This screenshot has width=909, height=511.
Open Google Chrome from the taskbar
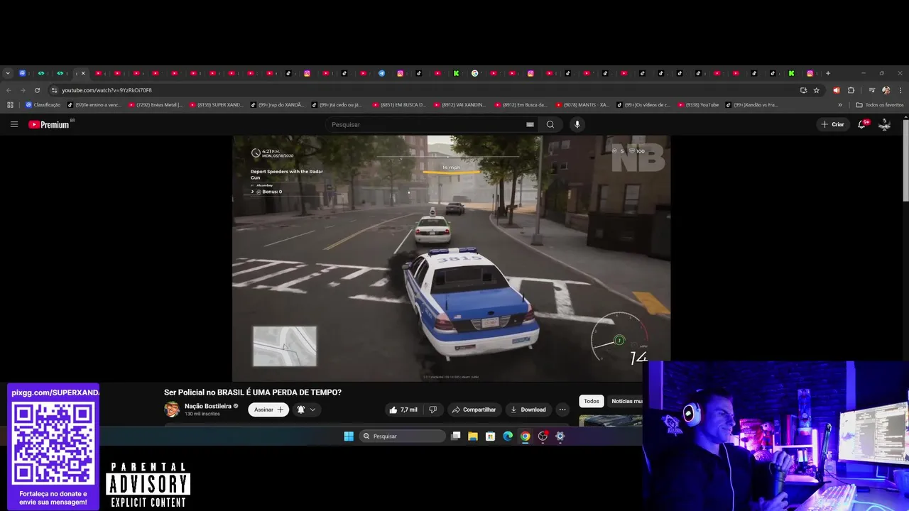click(525, 436)
